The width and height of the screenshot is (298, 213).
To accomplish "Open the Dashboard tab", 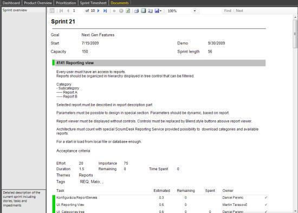I will (11, 3).
